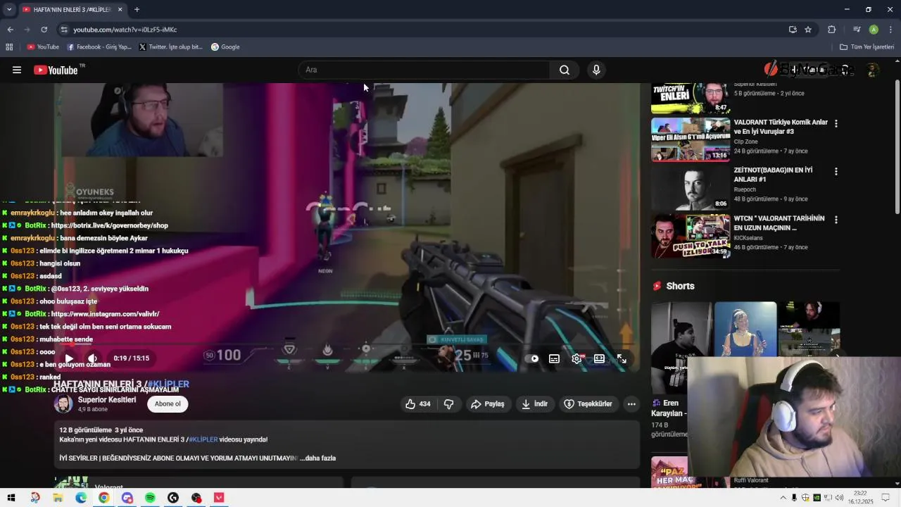The image size is (901, 507).
Task: Open options for WTCN video suggestion
Action: [836, 220]
